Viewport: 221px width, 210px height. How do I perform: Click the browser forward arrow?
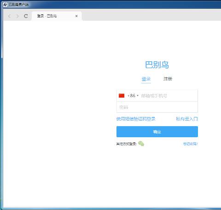[x=17, y=16]
